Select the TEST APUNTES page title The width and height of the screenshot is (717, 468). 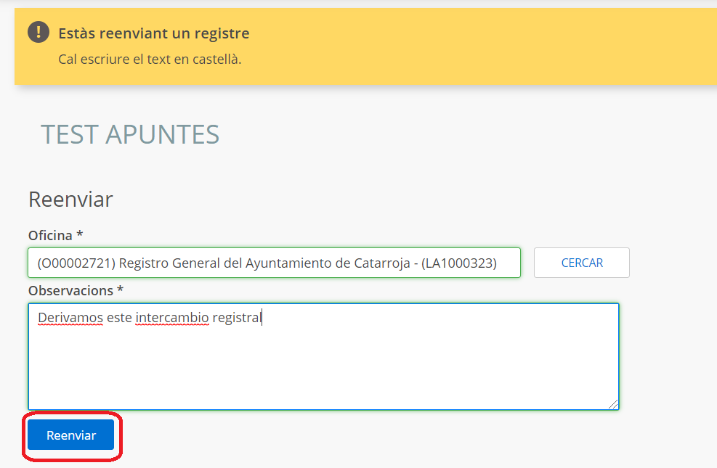(130, 134)
